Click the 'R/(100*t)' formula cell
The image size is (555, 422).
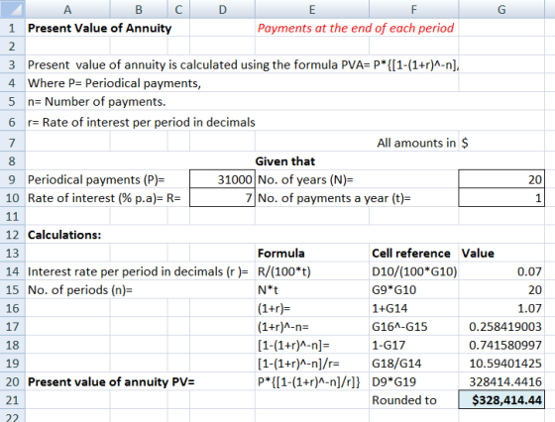tap(284, 271)
